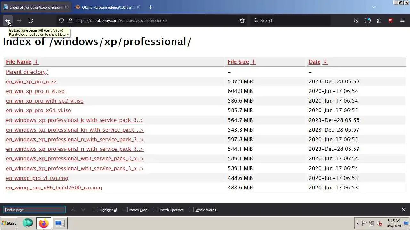Expand the list all tabs chevron
410x230 pixels.
click(x=373, y=7)
